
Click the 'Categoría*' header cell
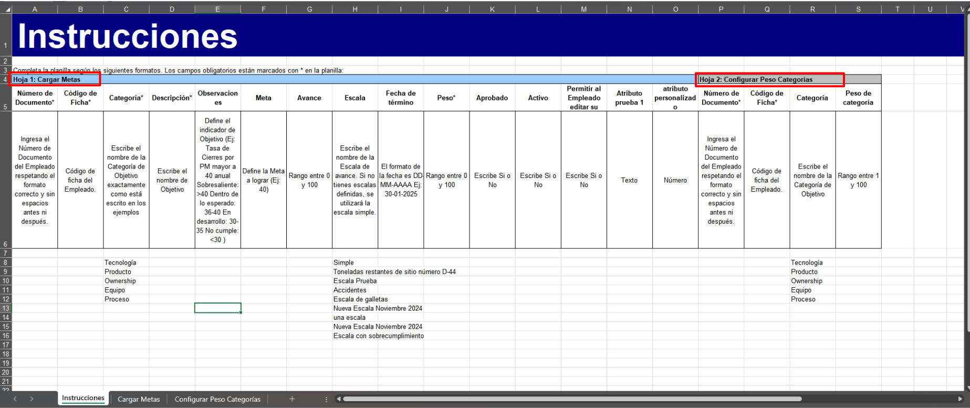[x=126, y=98]
